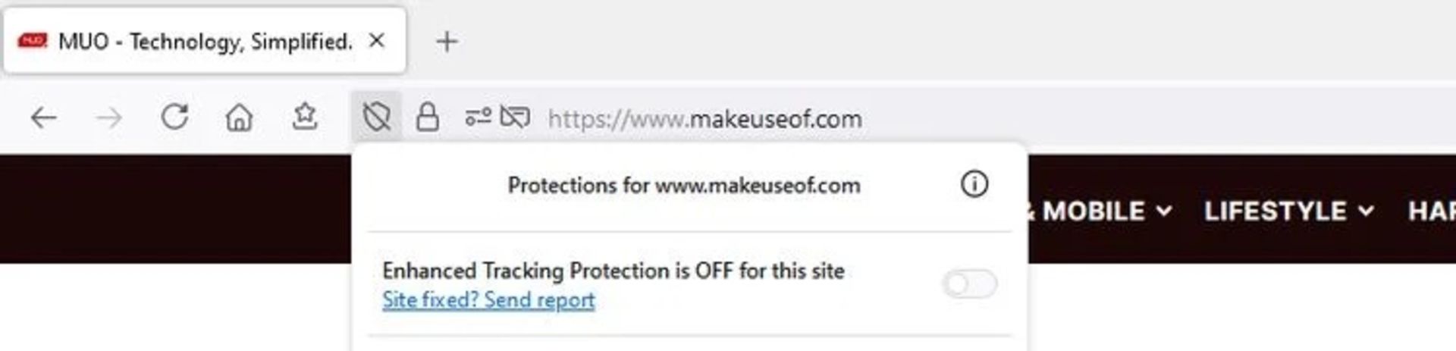This screenshot has height=351, width=1456.
Task: Click the makeuseof.com URL address field
Action: 704,119
